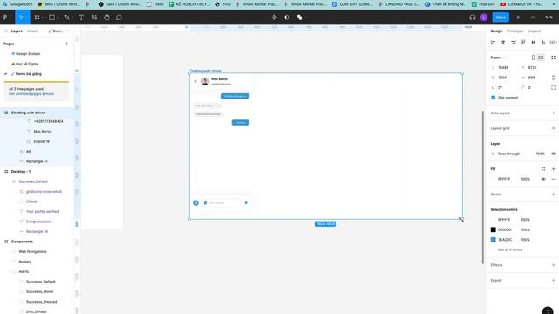Click black 000000 selection color swatch
This screenshot has width=559, height=314.
(493, 229)
